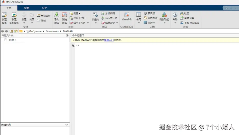239x135 pixels.
Task: Click 了解 MATLAB (Learn MATLAB)
Action: click(x=190, y=23)
